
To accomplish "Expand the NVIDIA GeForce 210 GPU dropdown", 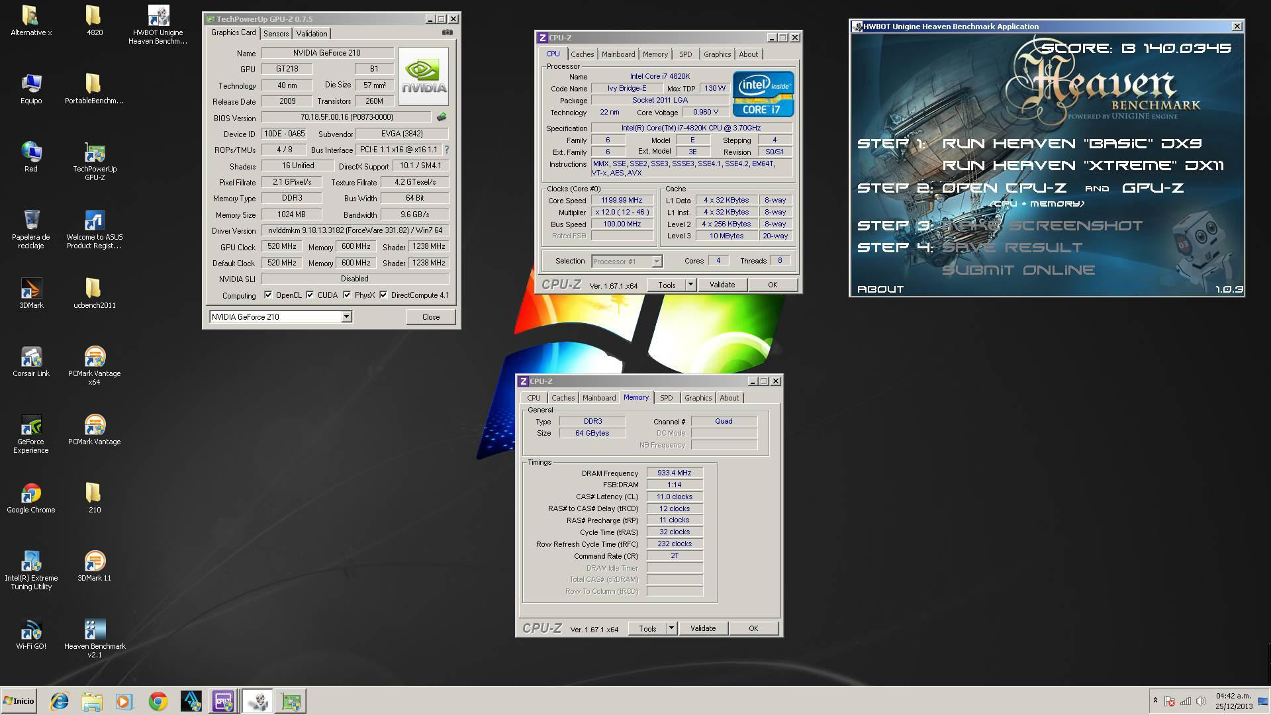I will pos(346,317).
